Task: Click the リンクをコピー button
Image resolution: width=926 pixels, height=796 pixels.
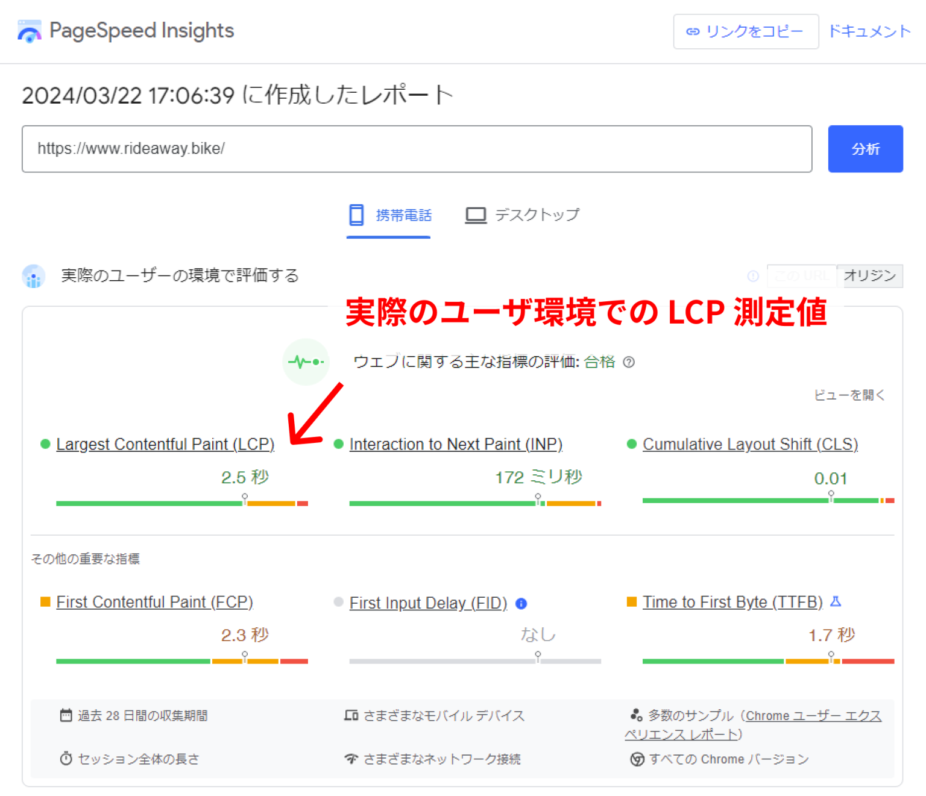Action: tap(745, 31)
